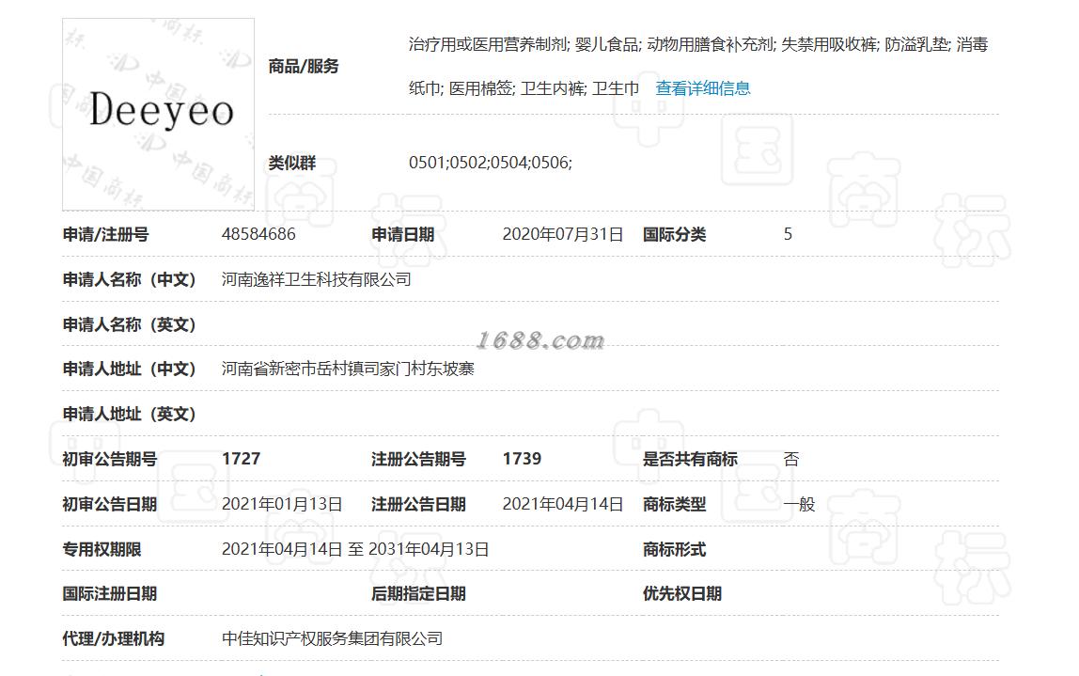Click the 申请日期 label
This screenshot has width=1079, height=676.
402,235
